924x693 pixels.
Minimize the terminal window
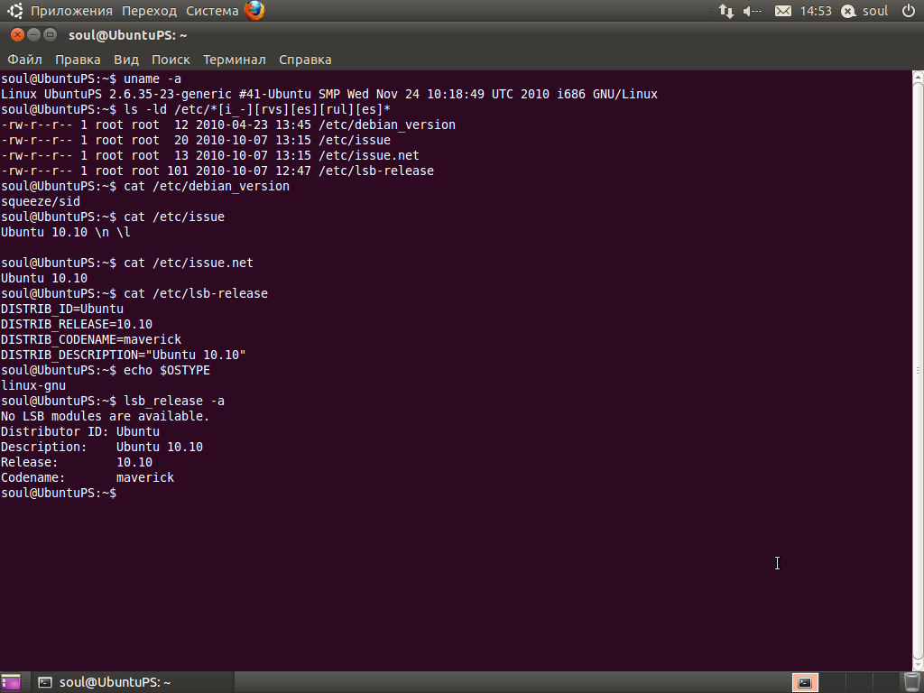point(33,35)
